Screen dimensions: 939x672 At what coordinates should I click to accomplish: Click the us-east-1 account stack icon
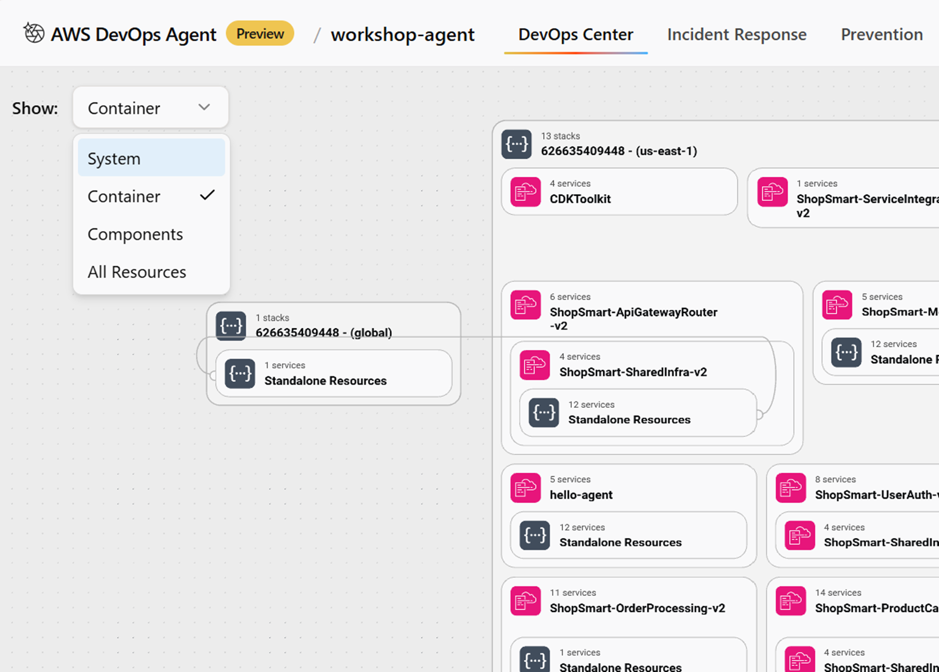tap(516, 144)
